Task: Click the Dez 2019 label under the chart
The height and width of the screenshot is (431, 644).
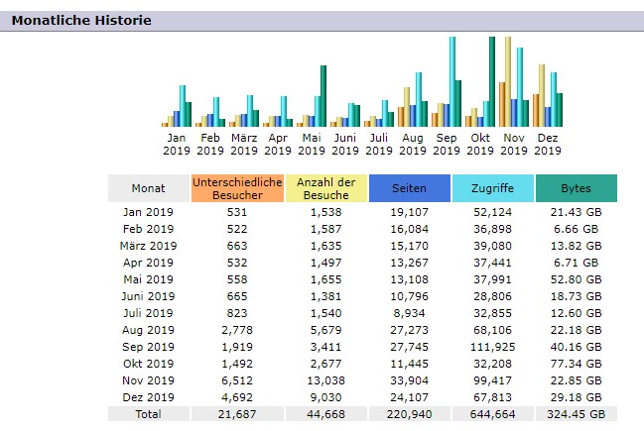Action: [548, 145]
